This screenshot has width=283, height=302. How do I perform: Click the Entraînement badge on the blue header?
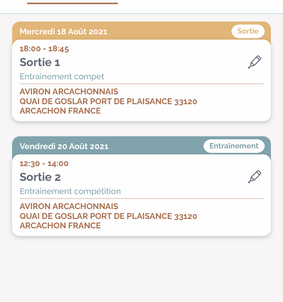click(234, 146)
